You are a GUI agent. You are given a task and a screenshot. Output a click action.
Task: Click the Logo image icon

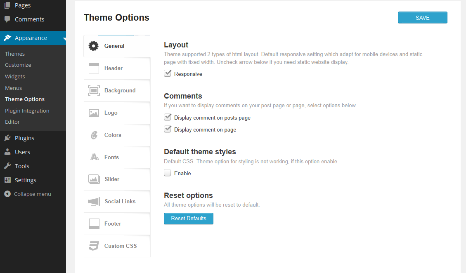(x=94, y=113)
